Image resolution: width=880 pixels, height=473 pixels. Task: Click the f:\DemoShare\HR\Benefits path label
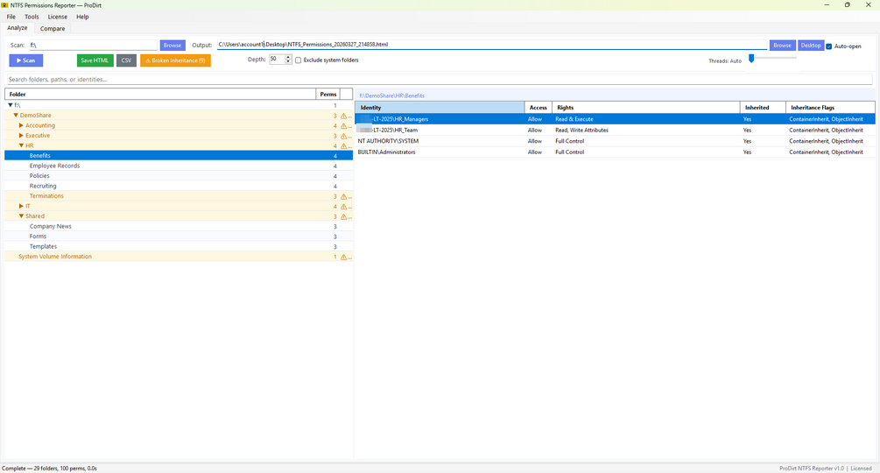click(x=391, y=95)
